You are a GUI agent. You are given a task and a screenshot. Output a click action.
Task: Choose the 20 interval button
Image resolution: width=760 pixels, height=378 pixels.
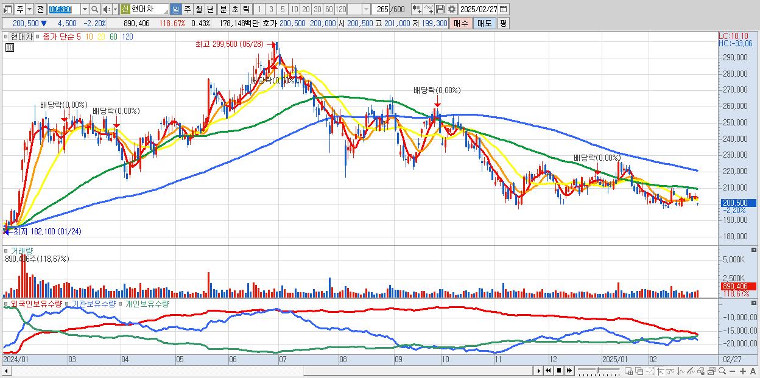coord(306,9)
